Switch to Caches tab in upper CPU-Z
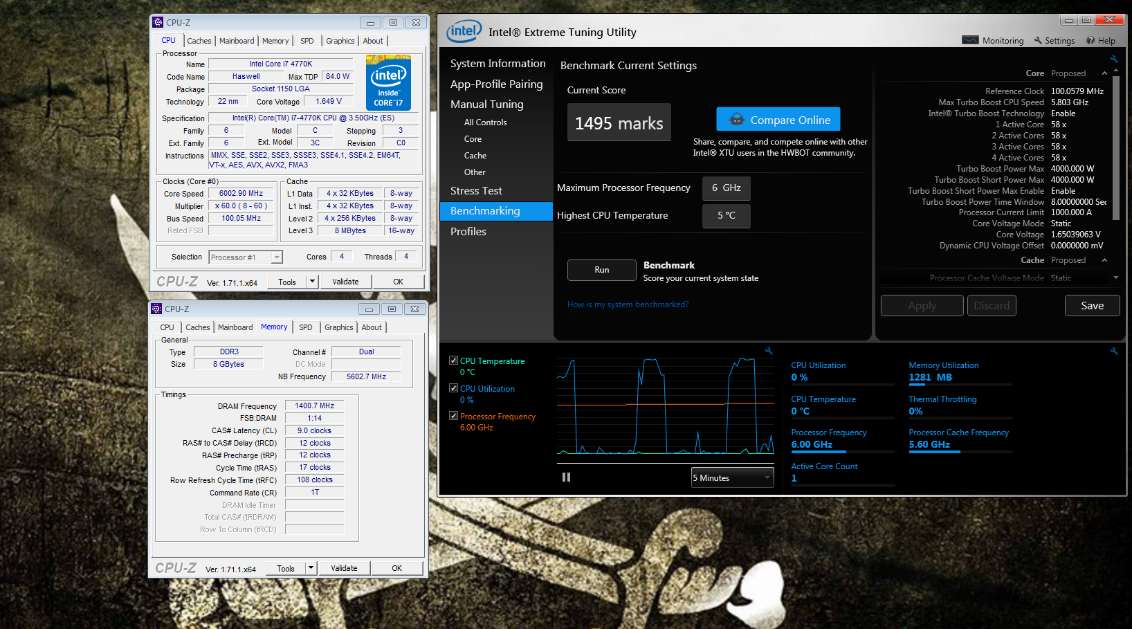This screenshot has width=1132, height=629. [x=199, y=41]
